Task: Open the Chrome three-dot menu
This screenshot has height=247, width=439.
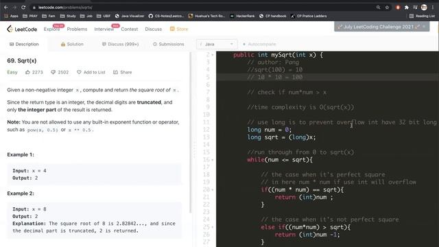Action: 433,8
